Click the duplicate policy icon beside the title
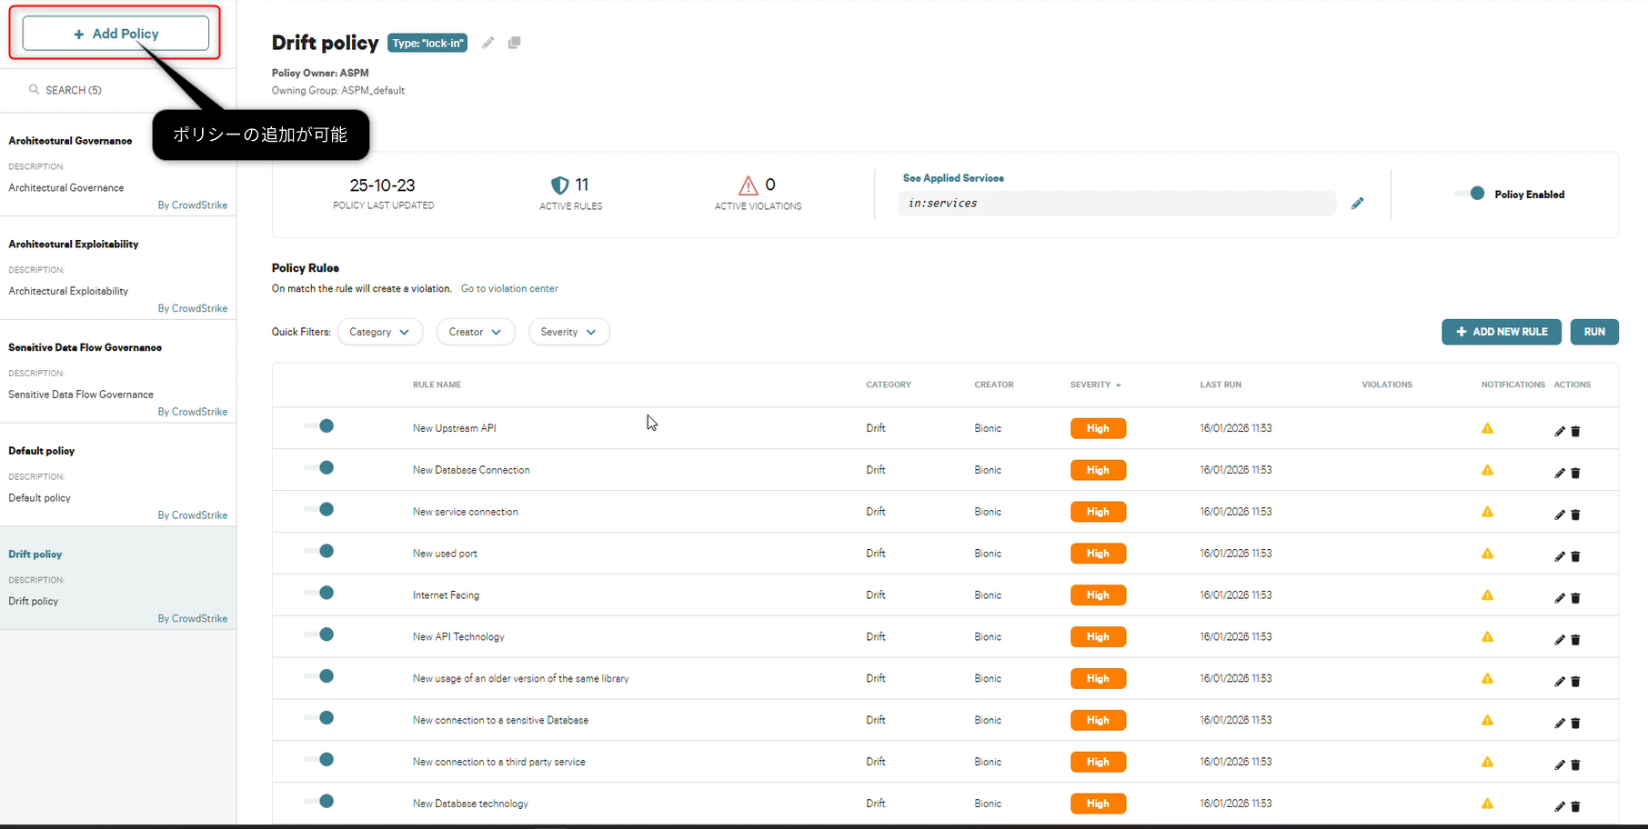Image resolution: width=1648 pixels, height=829 pixels. [514, 43]
